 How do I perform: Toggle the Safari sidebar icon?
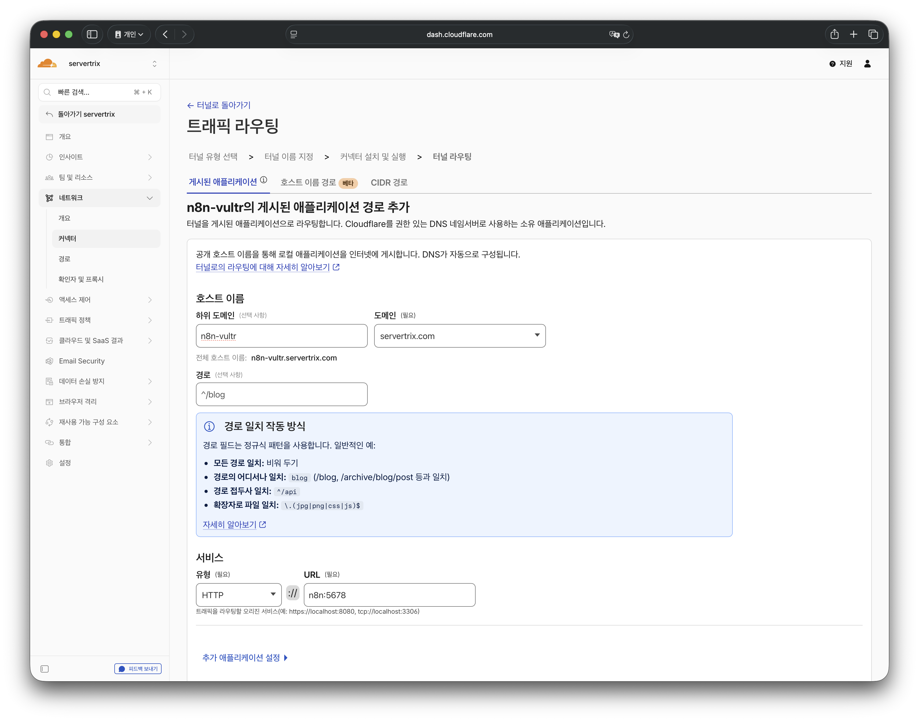pyautogui.click(x=92, y=34)
